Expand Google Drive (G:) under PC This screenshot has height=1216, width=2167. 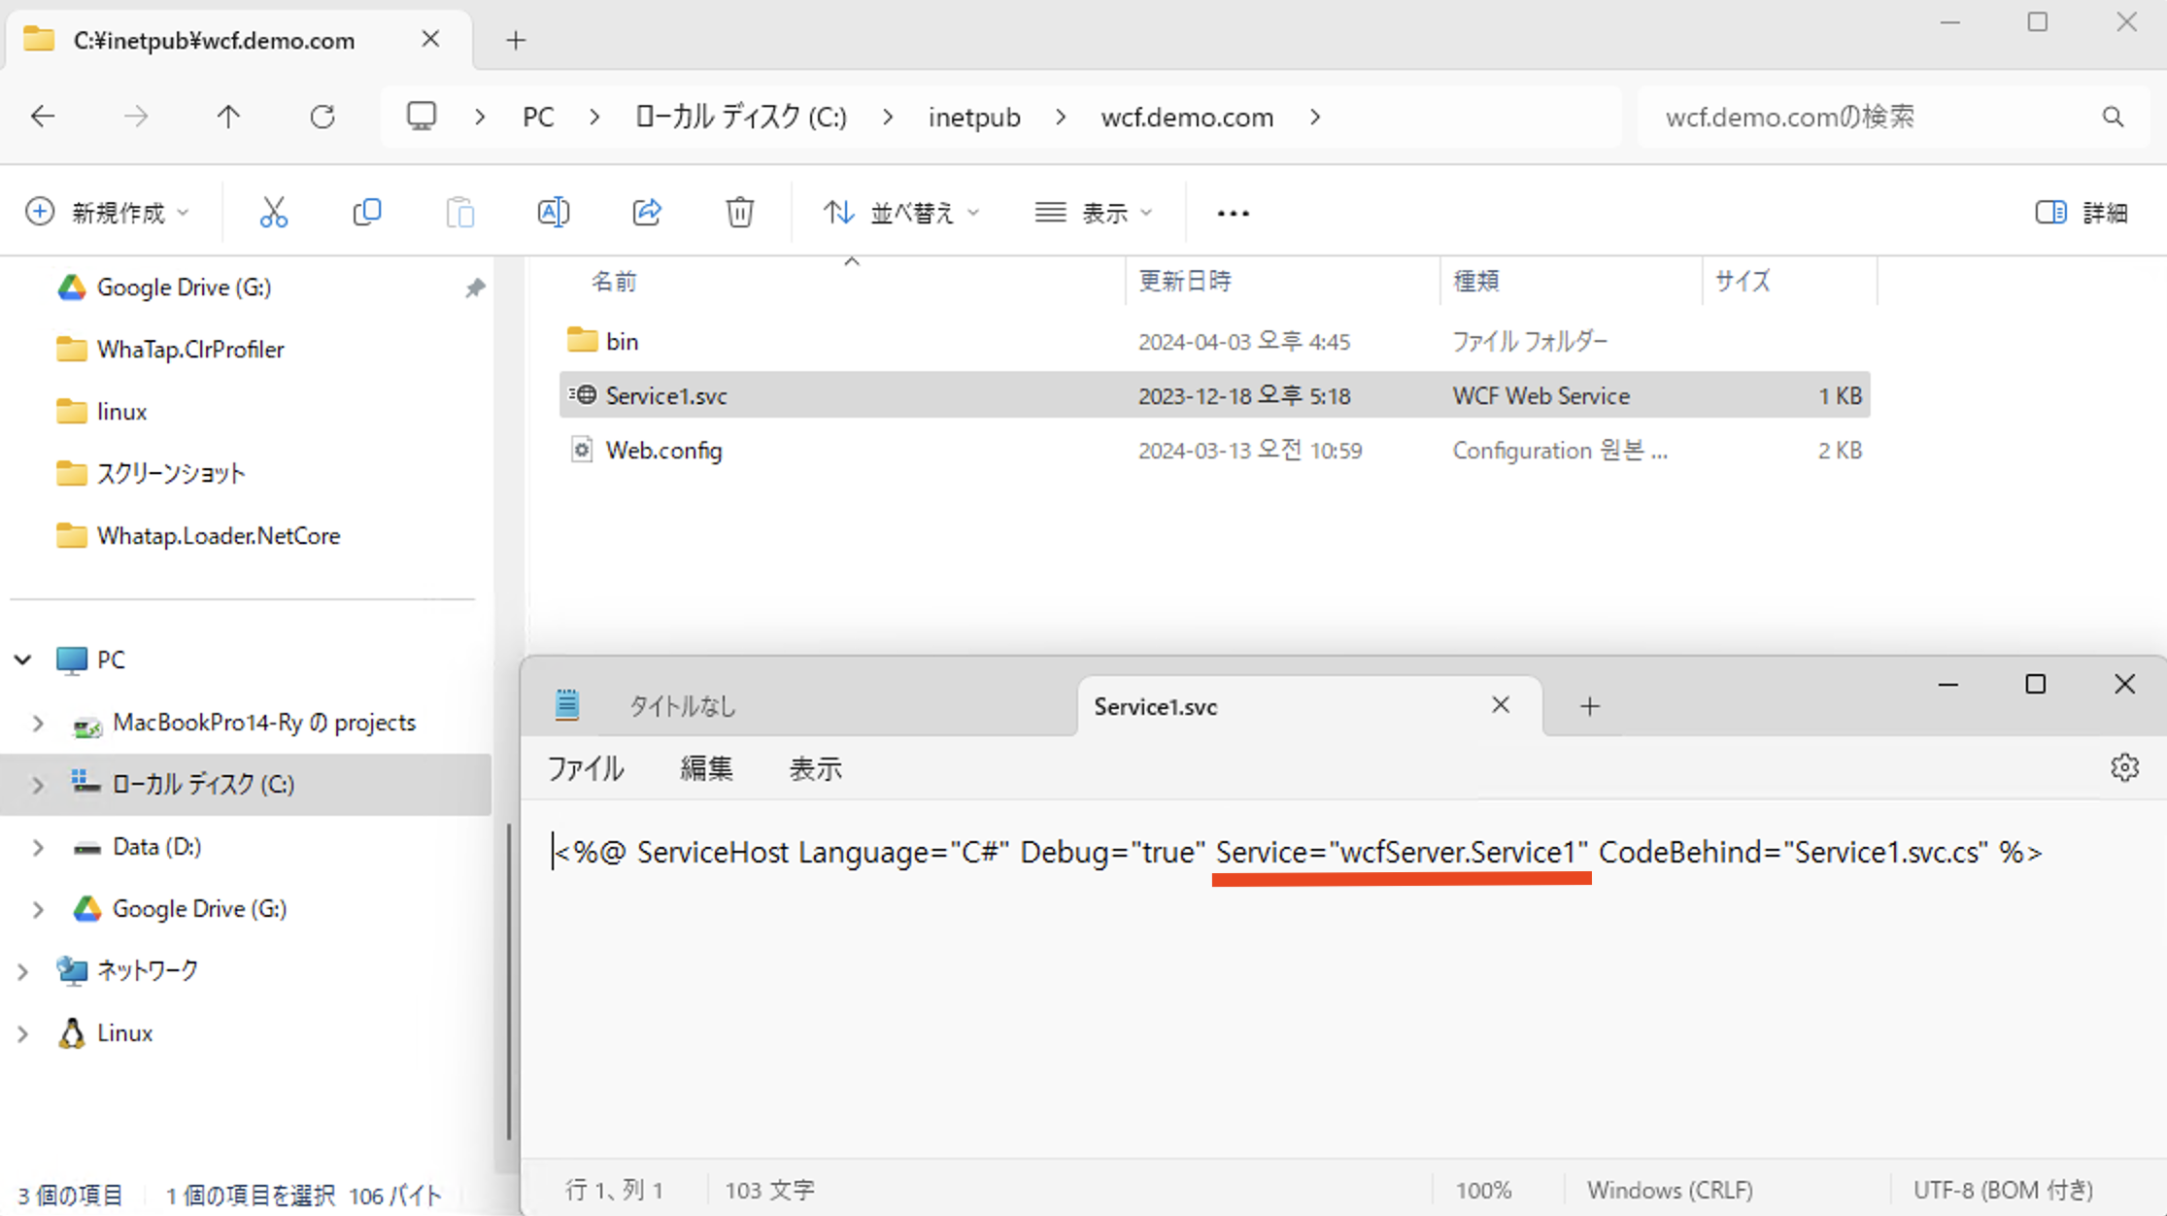click(38, 909)
